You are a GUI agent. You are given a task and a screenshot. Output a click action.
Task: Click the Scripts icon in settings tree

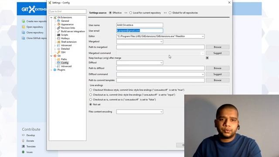(x=58, y=35)
